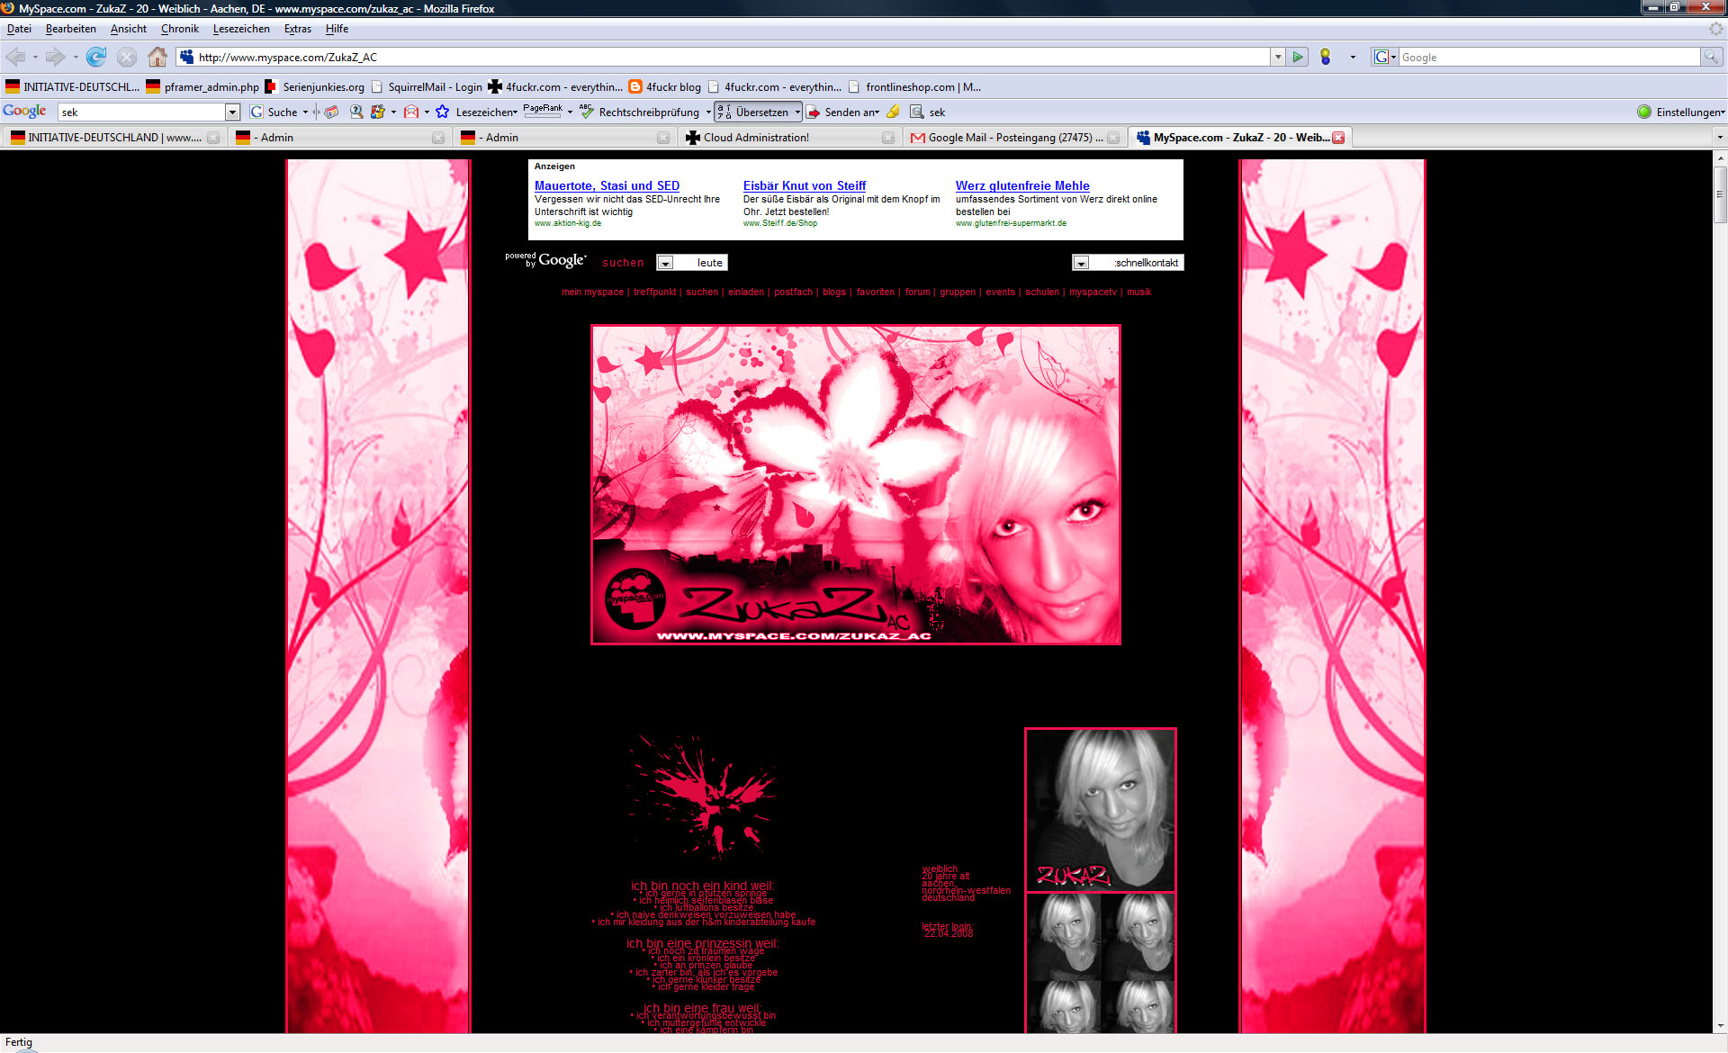Screen dimensions: 1728x1053
Task: Click the MySpace site icon in address bar
Action: pyautogui.click(x=187, y=57)
